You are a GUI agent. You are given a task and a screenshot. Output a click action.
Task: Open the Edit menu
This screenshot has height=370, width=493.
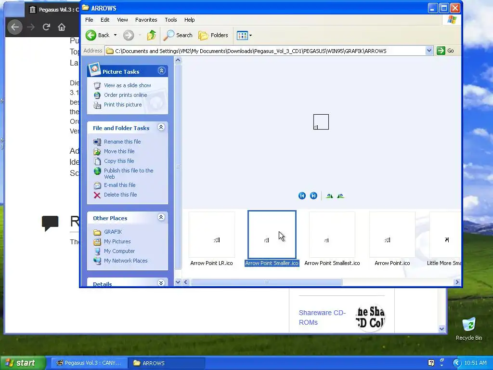pyautogui.click(x=104, y=20)
